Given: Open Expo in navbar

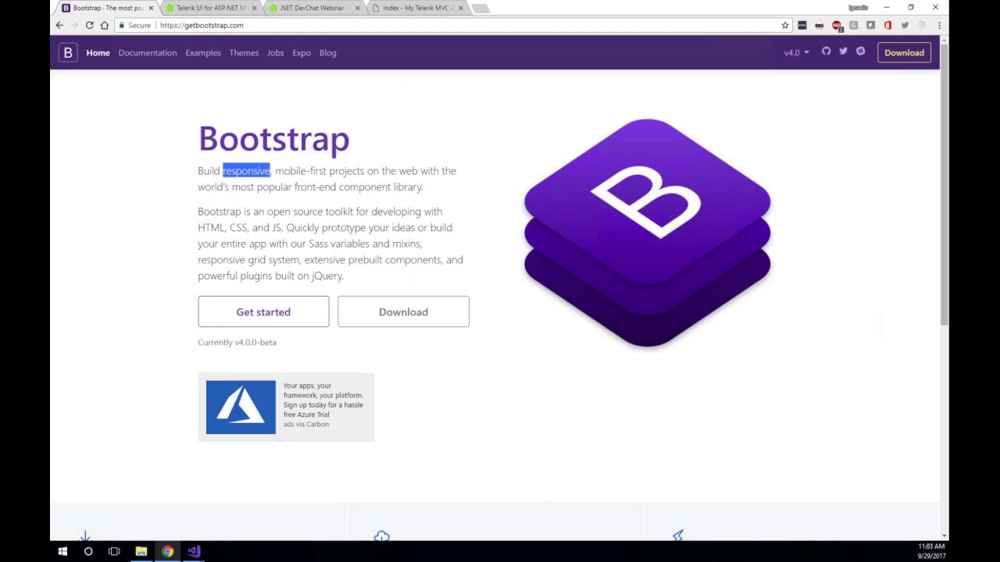Looking at the screenshot, I should pos(302,52).
